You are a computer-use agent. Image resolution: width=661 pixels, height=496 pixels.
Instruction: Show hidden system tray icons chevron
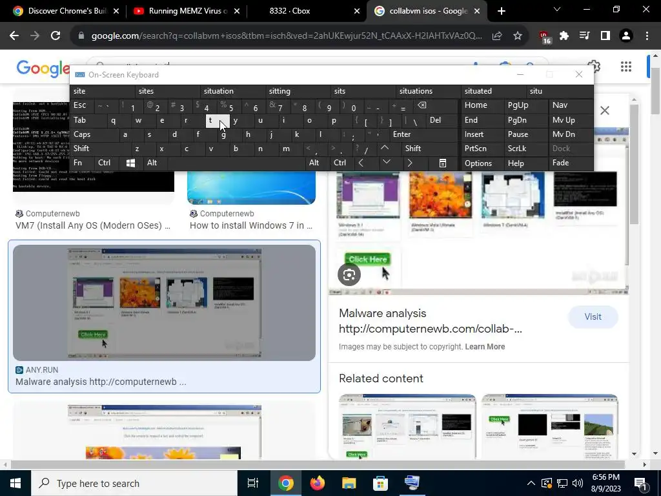531,483
